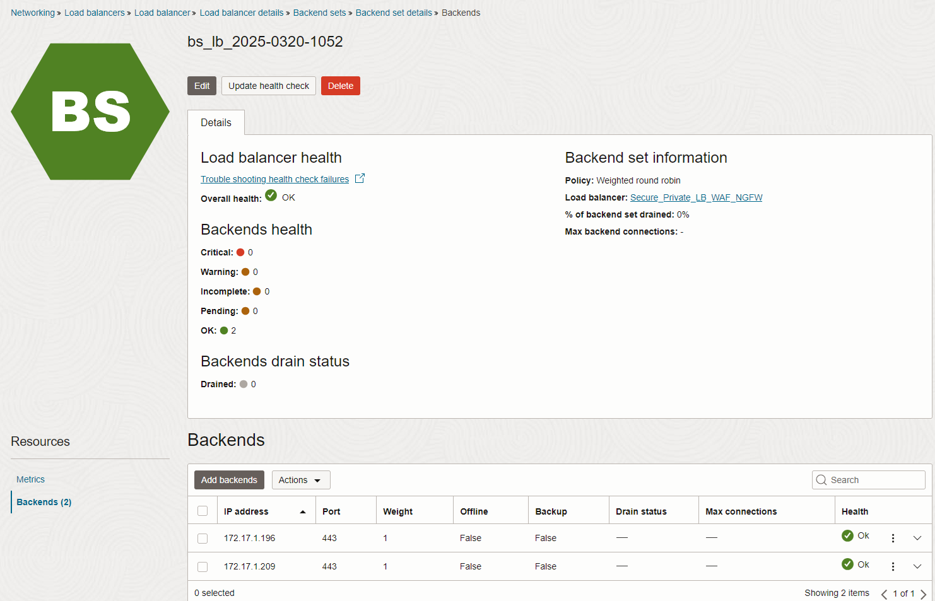Check the select-all checkbox in the table header
The height and width of the screenshot is (601, 935).
click(202, 511)
